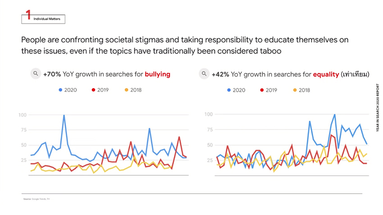Click the search icon beside the bullying headline
This screenshot has height=215, width=383.
pyautogui.click(x=35, y=74)
